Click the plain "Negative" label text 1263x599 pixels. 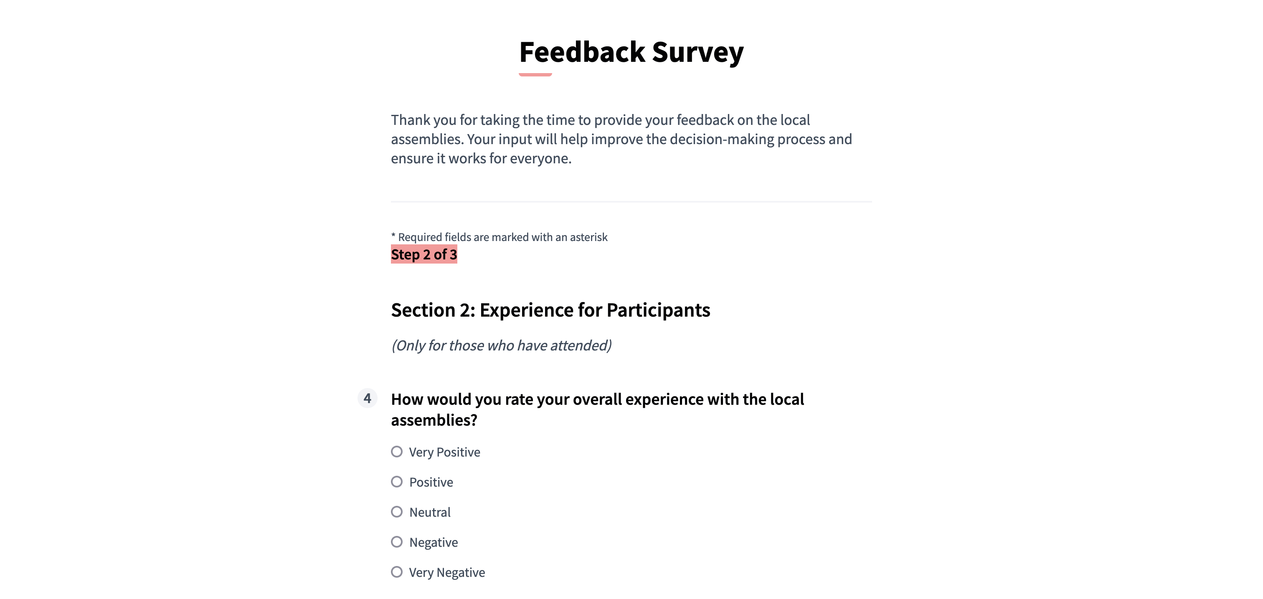point(434,543)
